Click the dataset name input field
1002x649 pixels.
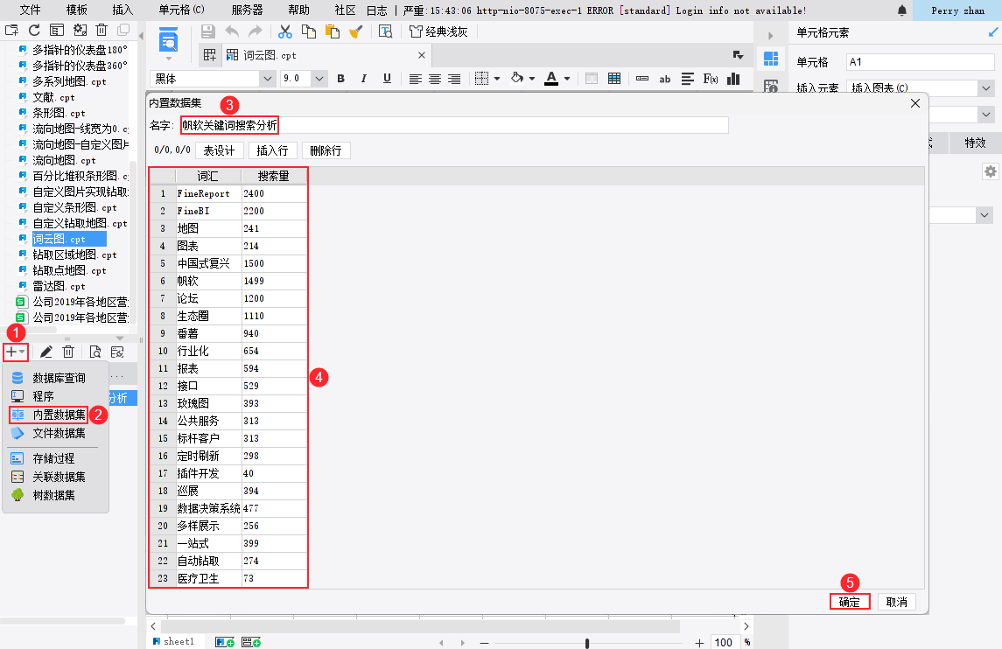point(454,125)
